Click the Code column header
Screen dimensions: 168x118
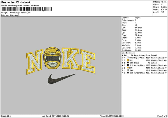click(x=148, y=55)
